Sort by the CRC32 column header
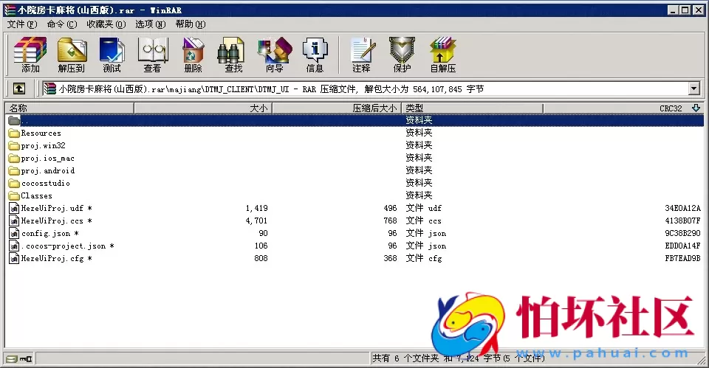The height and width of the screenshot is (368, 709). point(624,108)
